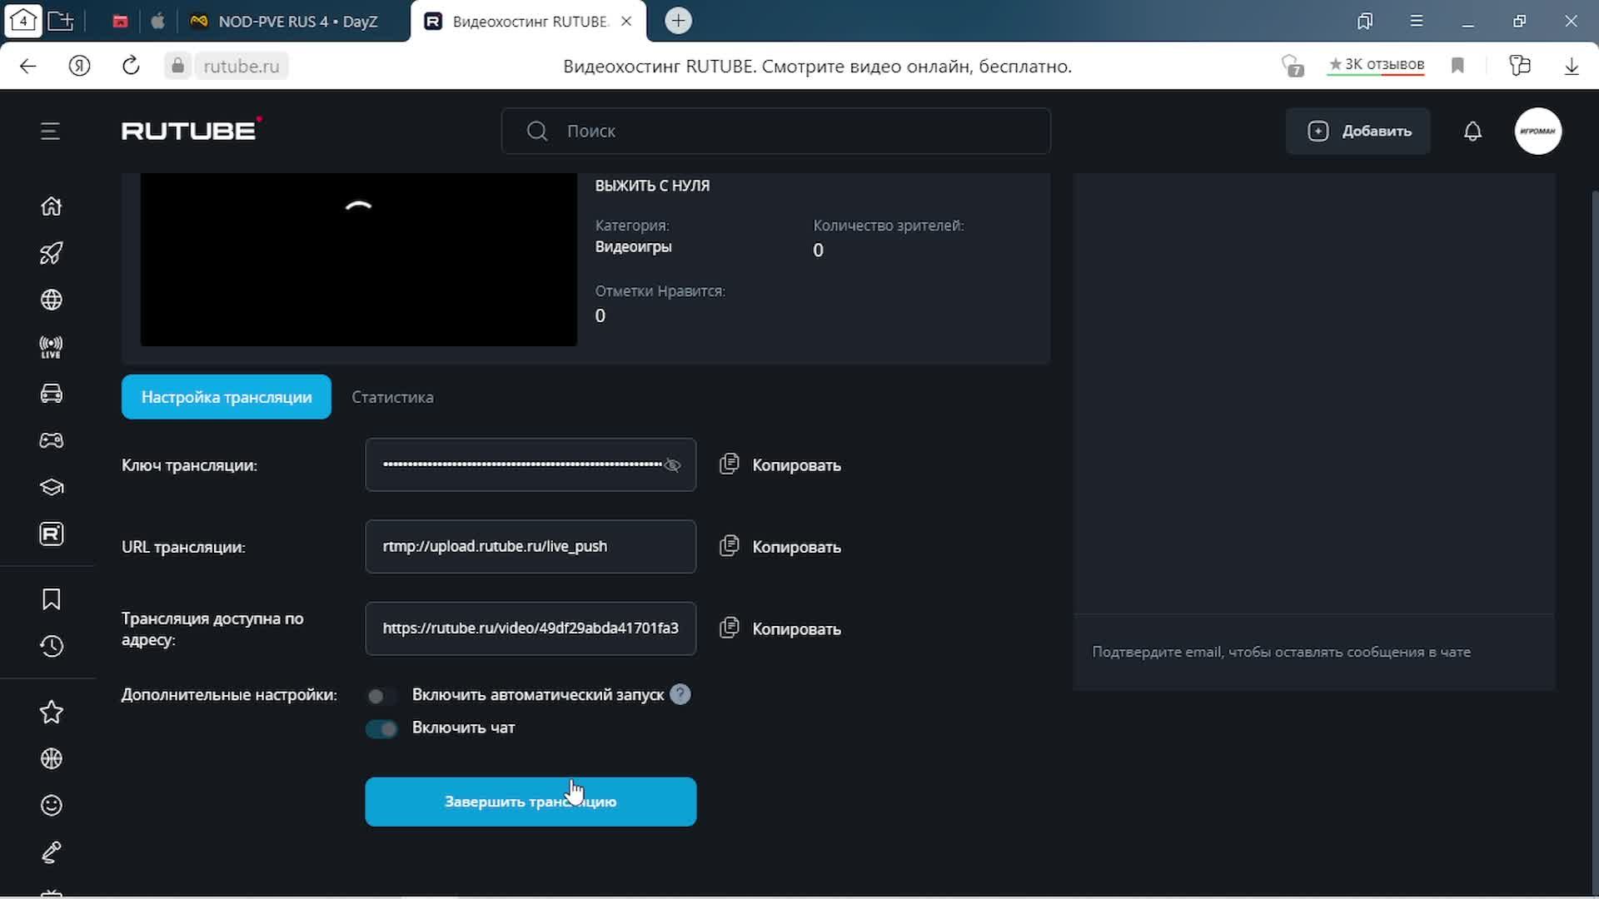Open the Live streams sidebar icon
The height and width of the screenshot is (899, 1599).
tap(52, 347)
